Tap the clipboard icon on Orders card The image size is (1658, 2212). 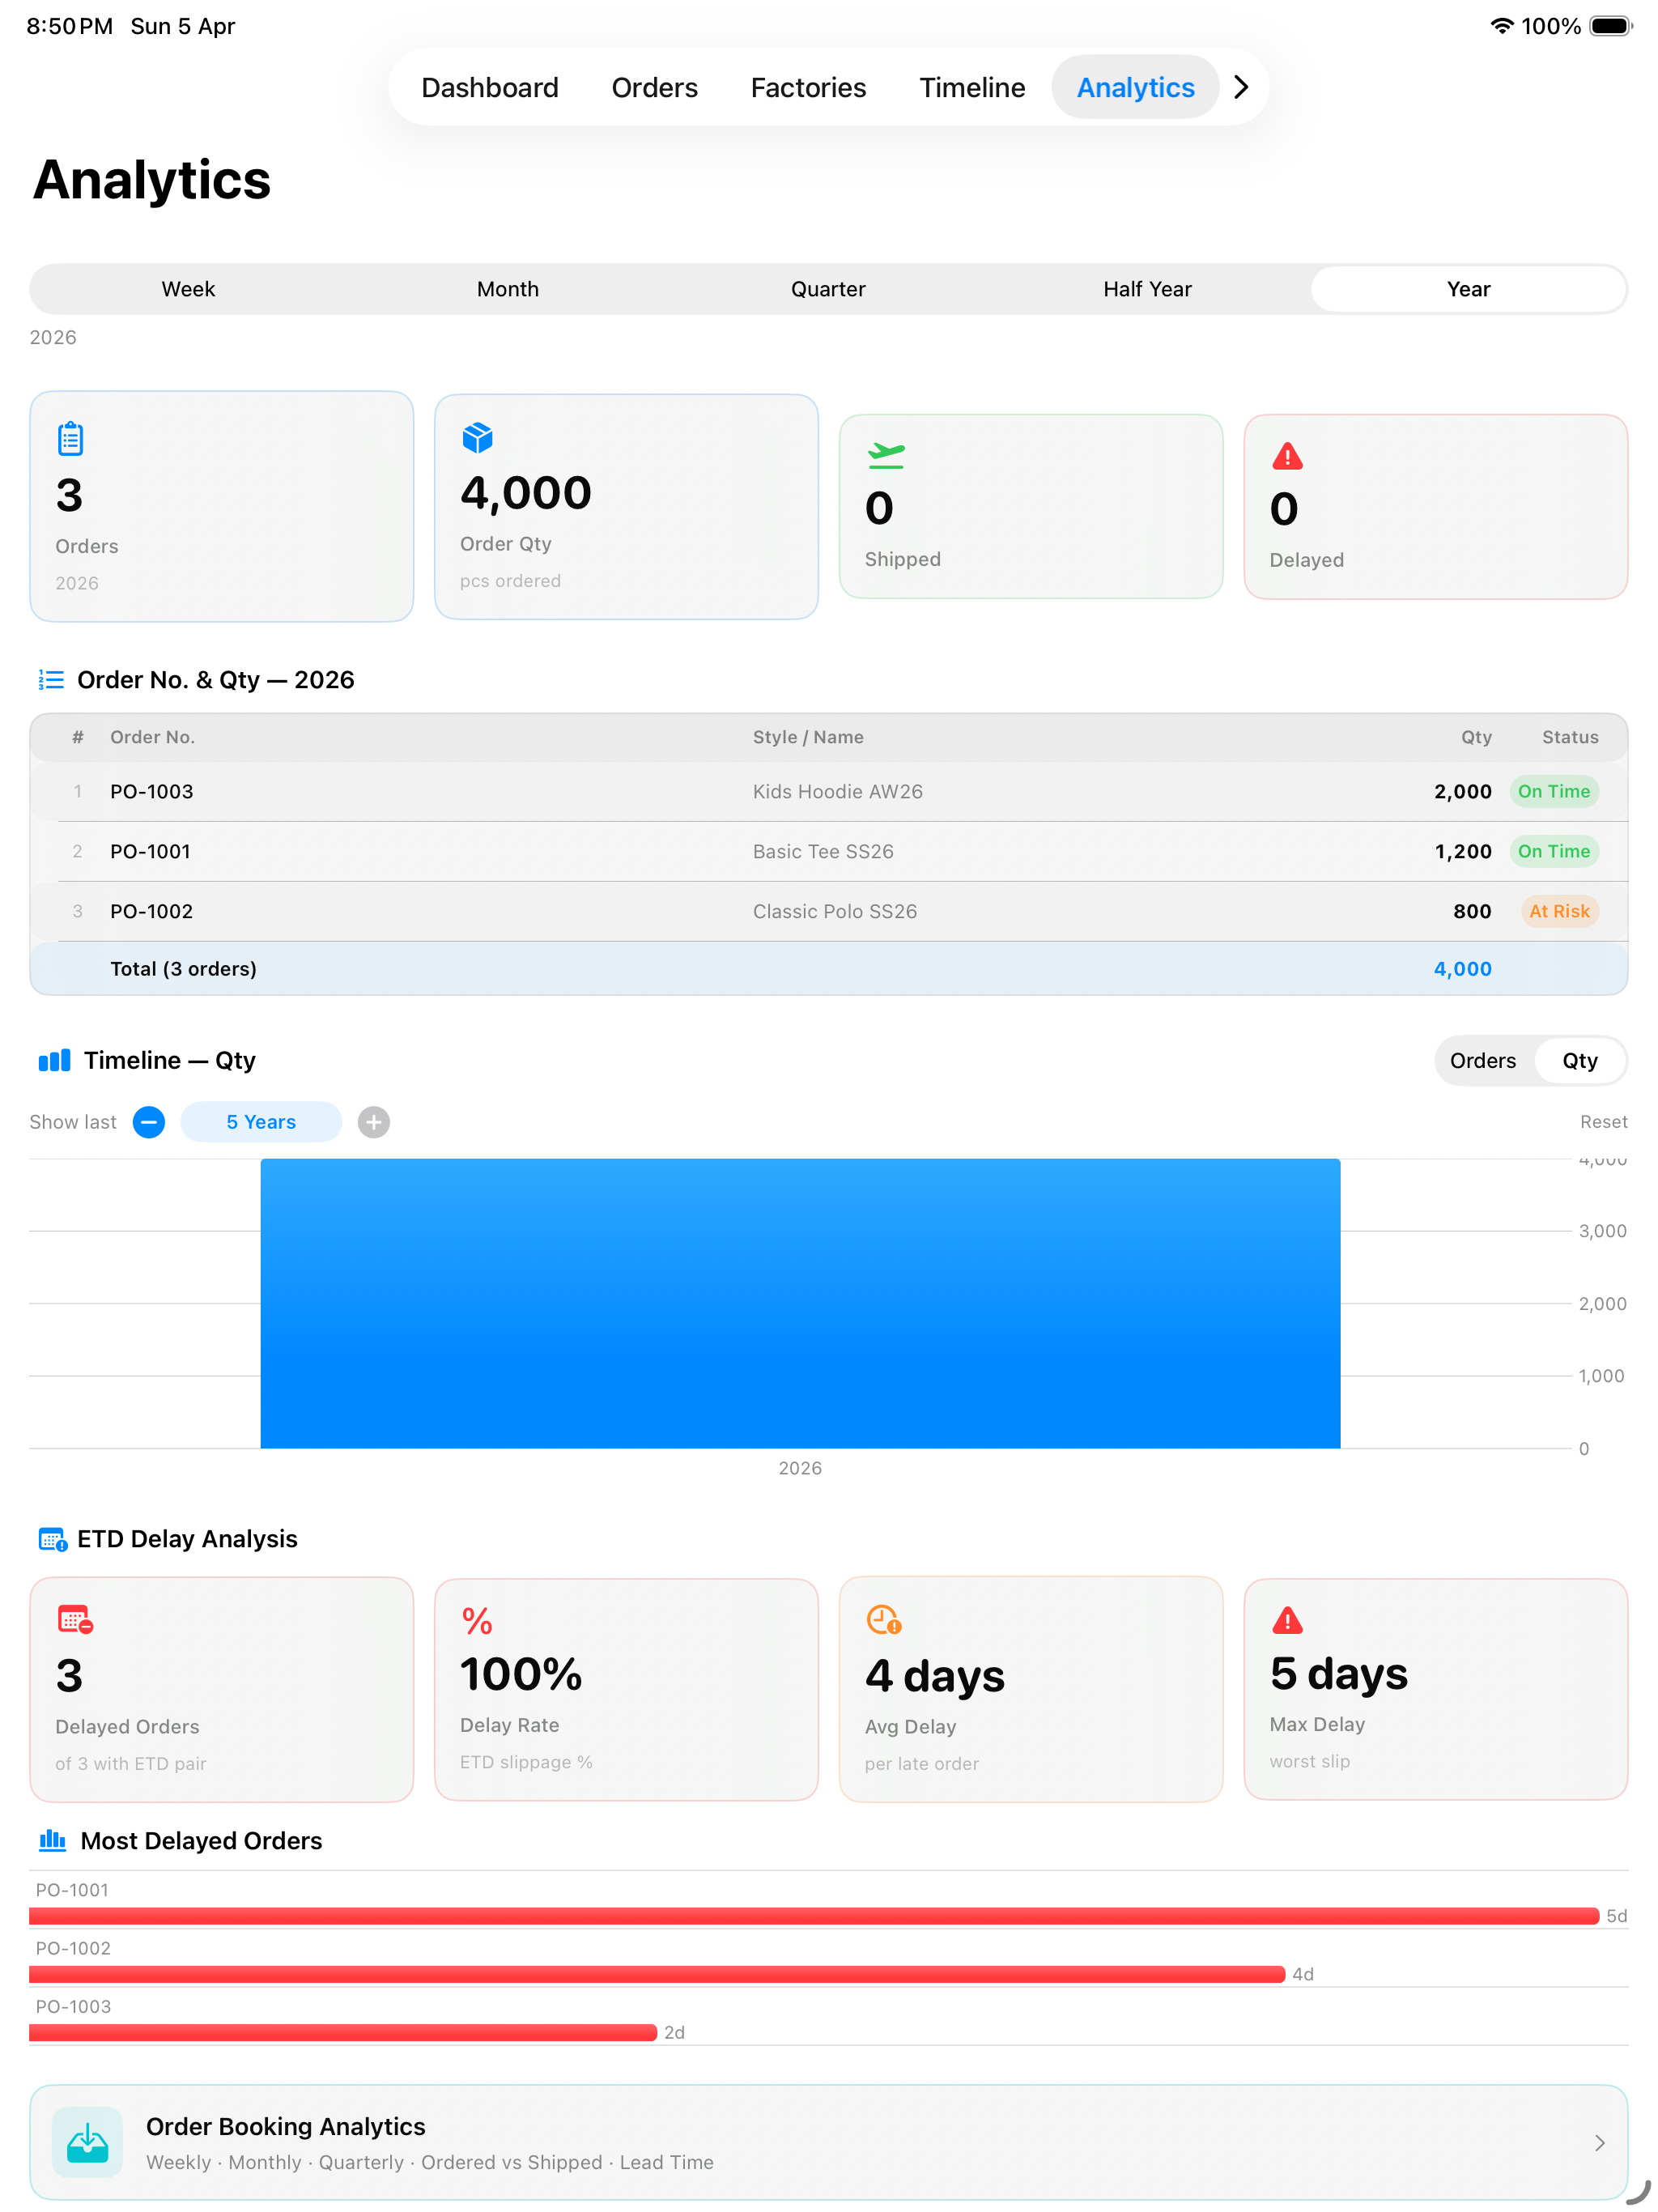coord(70,438)
